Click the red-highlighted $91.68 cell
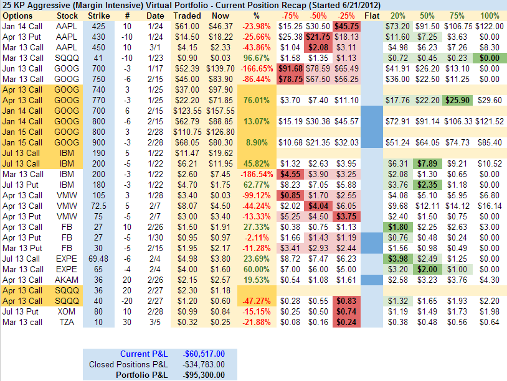 289,68
